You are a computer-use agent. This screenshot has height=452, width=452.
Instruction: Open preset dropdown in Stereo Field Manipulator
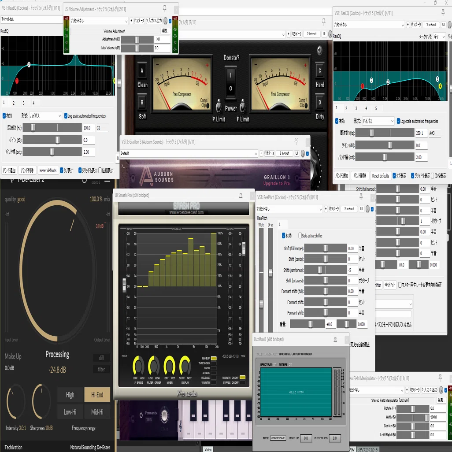377,390
